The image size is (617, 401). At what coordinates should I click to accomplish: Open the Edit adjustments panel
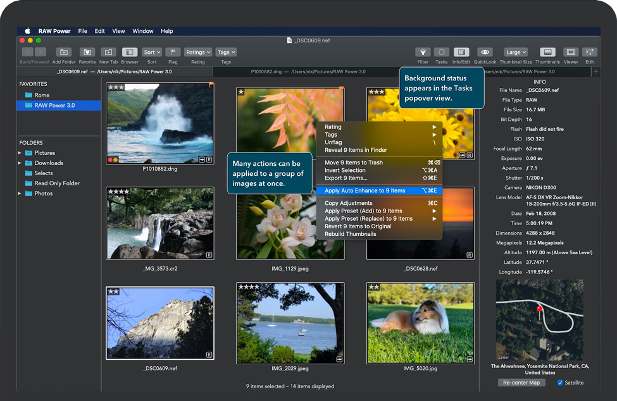coord(590,52)
